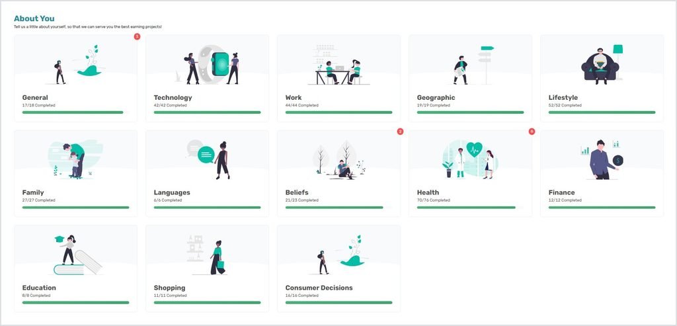Select the Family category title

33,192
